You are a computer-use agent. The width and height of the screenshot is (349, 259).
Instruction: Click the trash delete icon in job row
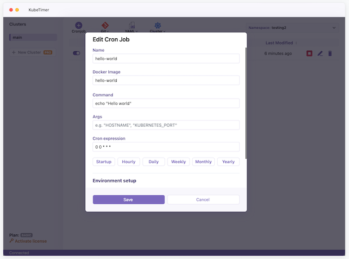330,53
